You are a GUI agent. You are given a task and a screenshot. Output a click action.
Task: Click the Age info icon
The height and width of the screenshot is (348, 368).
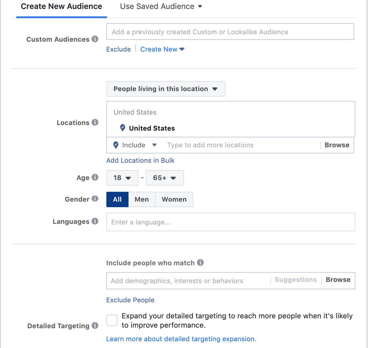coord(96,177)
